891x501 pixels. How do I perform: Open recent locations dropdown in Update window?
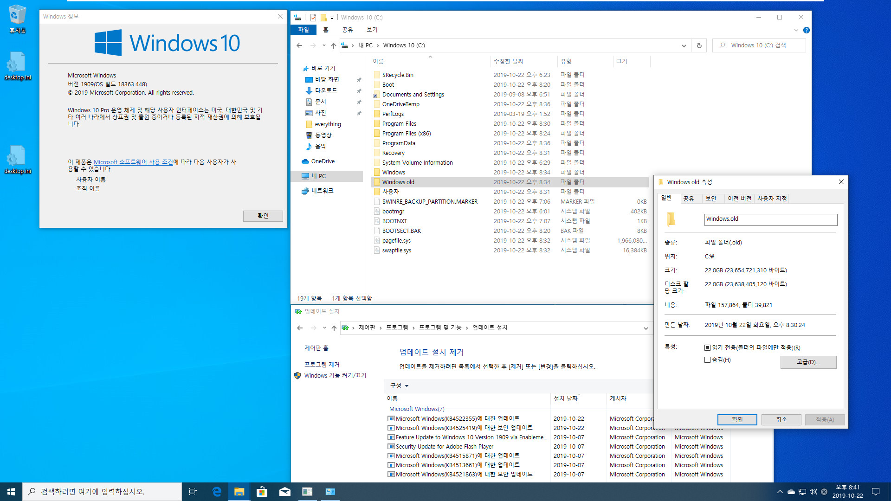324,328
